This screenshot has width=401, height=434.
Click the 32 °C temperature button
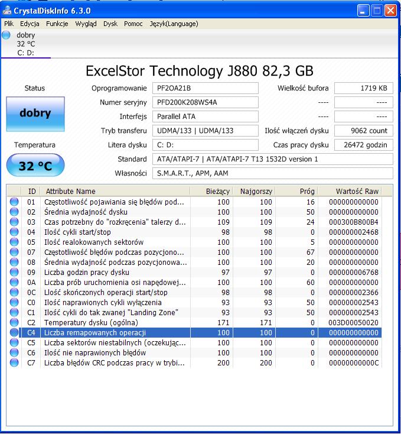tap(35, 165)
